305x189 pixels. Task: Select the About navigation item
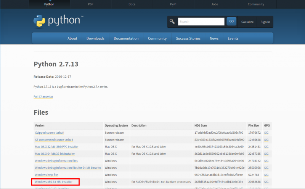pyautogui.click(x=72, y=38)
